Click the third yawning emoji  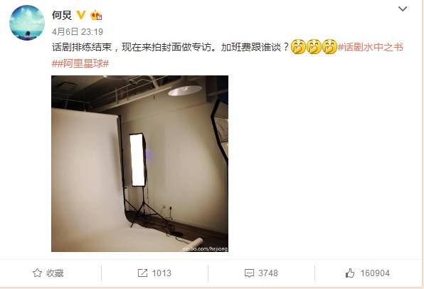click(x=329, y=47)
